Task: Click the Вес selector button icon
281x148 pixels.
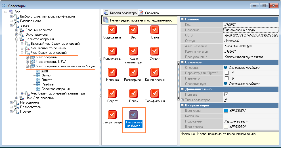Action: tap(133, 30)
